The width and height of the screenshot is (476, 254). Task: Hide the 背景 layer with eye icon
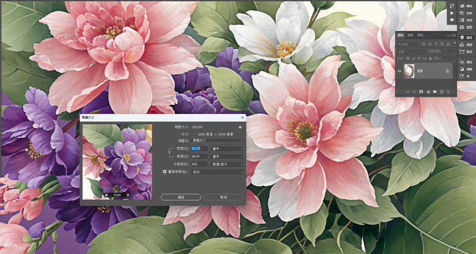[x=399, y=71]
